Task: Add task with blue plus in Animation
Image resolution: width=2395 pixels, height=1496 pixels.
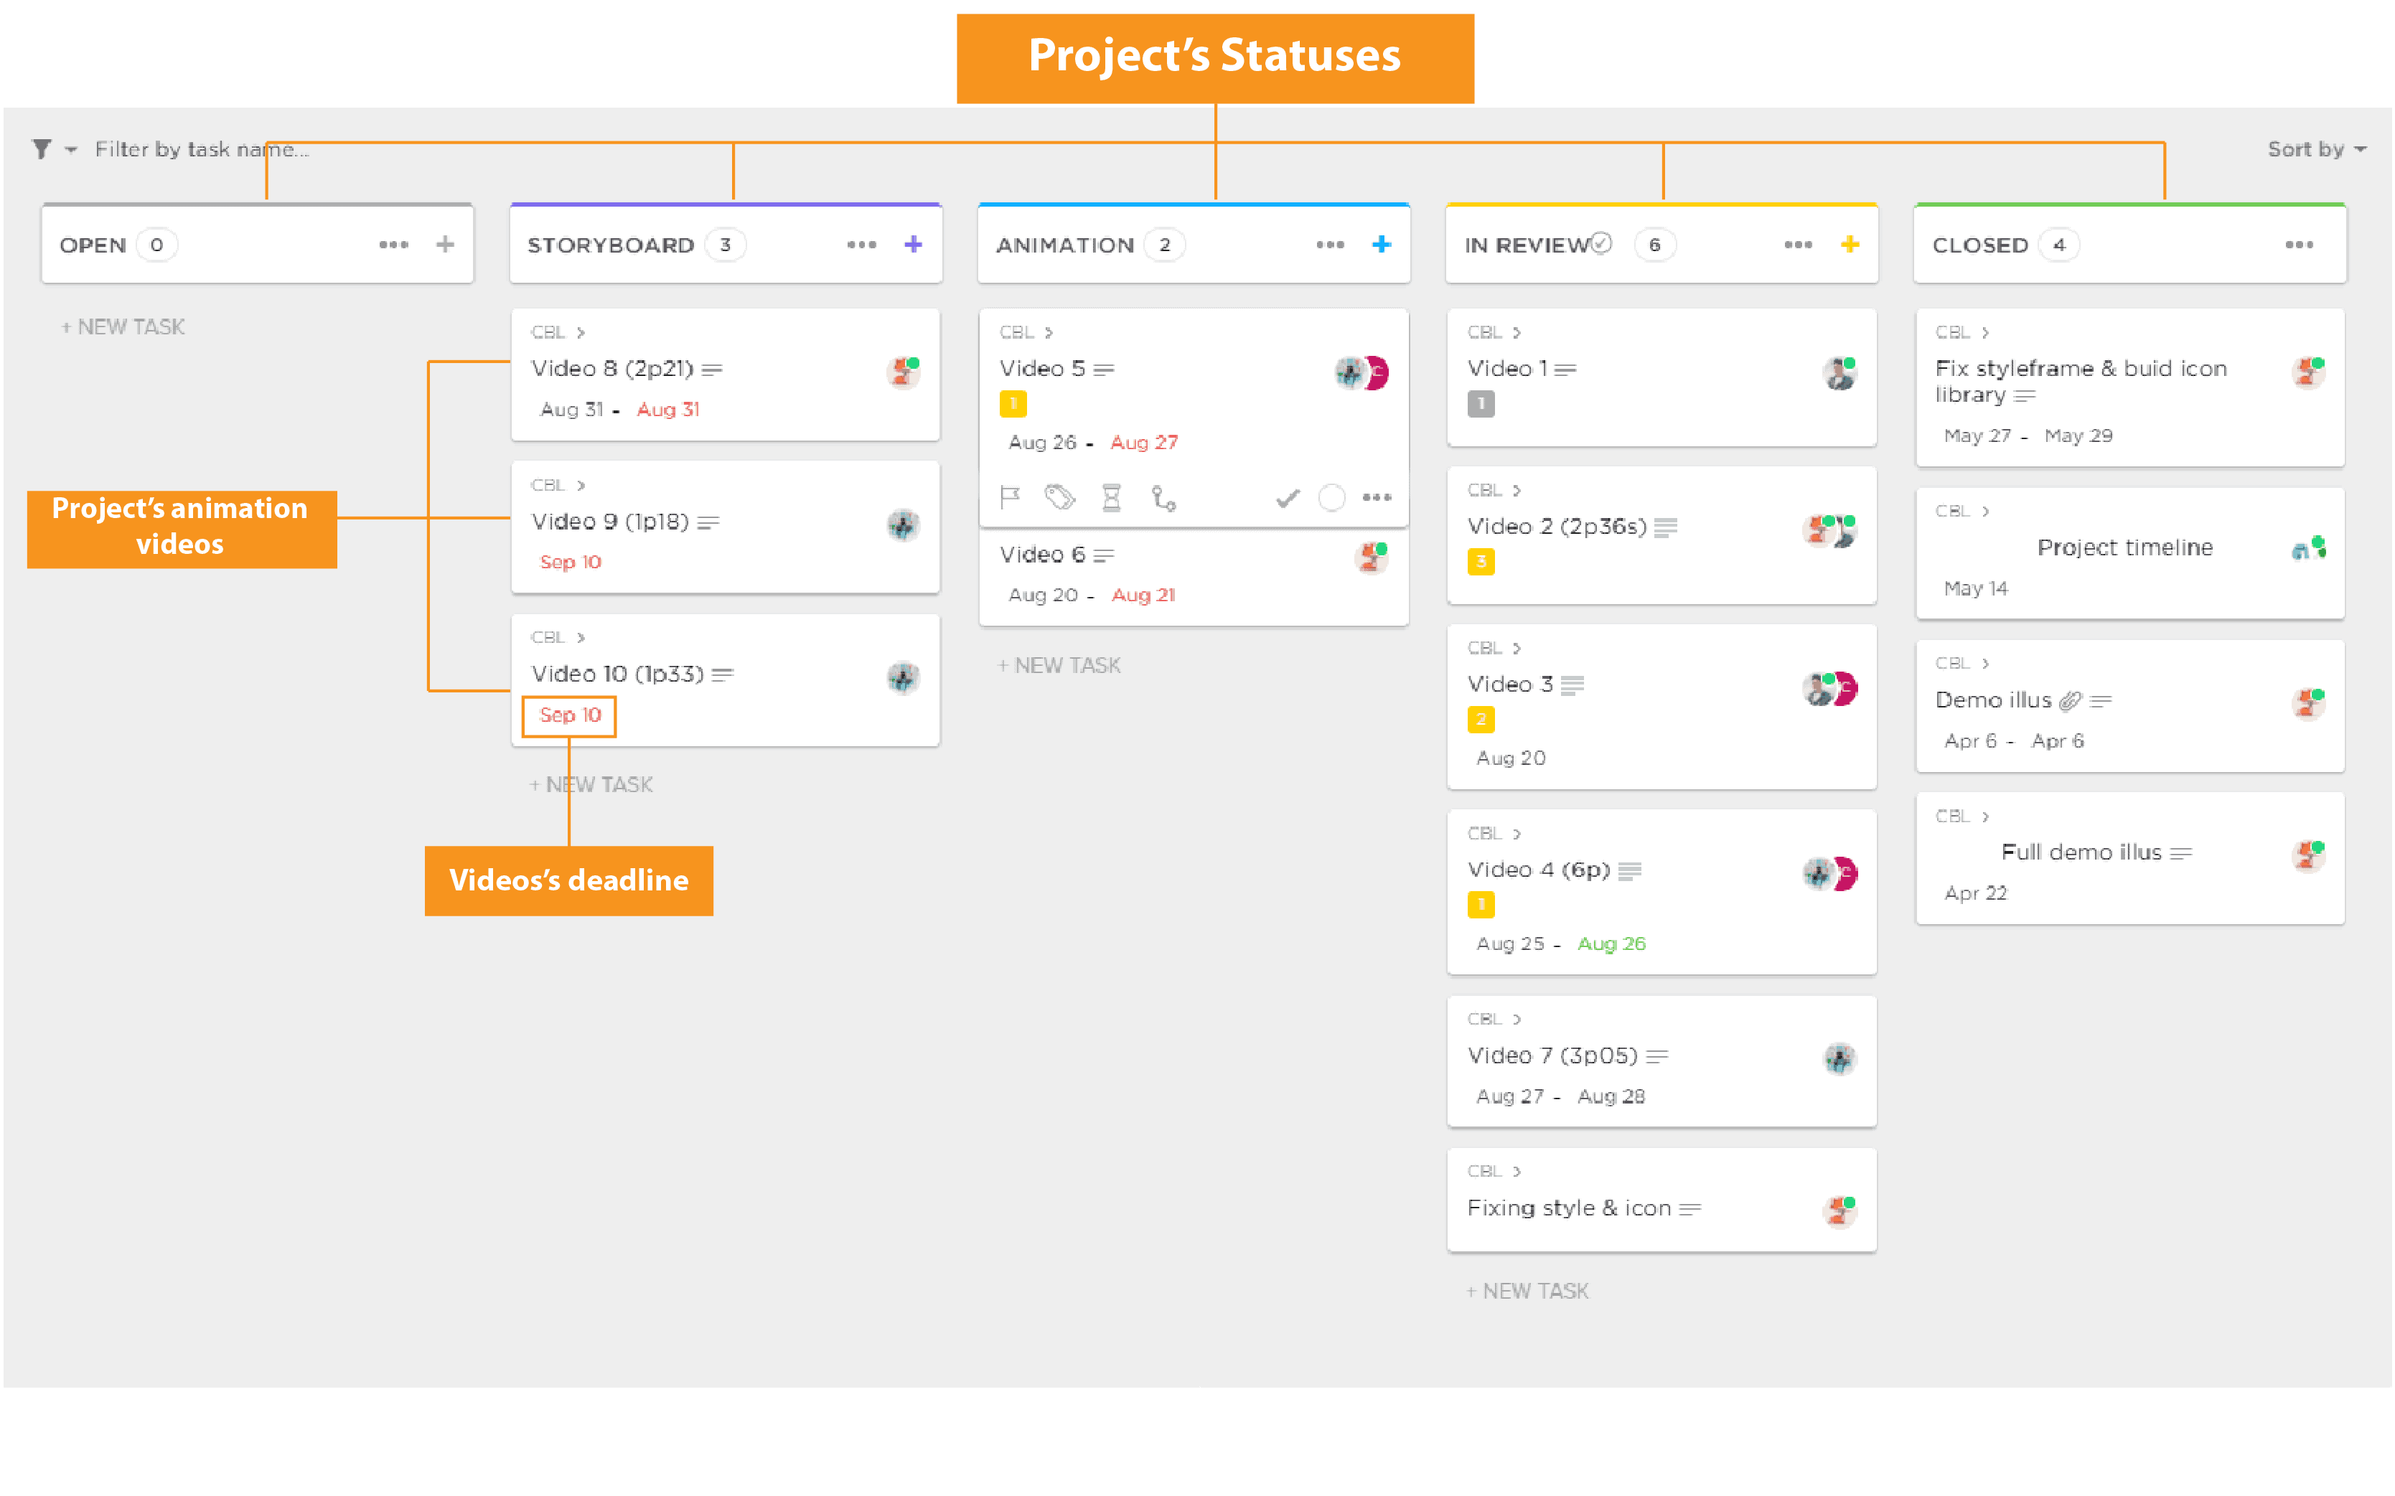Action: tap(1382, 245)
